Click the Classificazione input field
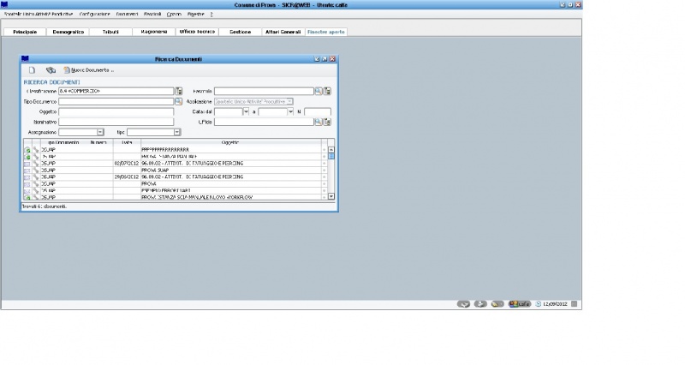Viewport: 685px width, 365px height. point(116,91)
